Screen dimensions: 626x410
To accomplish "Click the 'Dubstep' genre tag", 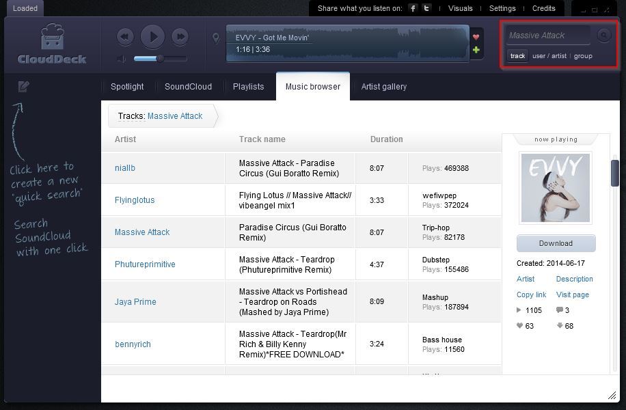I will 436,260.
